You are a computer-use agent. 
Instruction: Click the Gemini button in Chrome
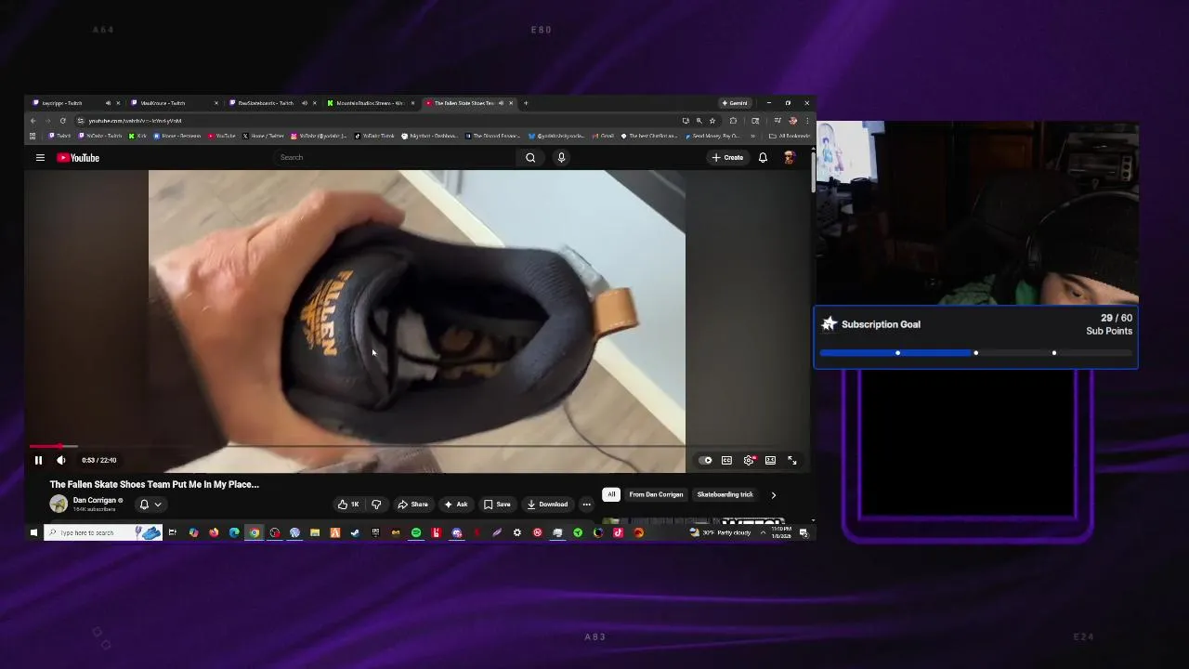click(x=734, y=103)
